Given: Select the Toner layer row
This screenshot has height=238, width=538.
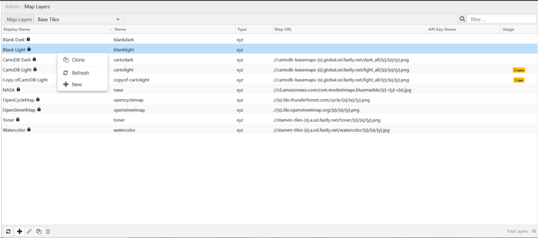Looking at the screenshot, I should [268, 120].
